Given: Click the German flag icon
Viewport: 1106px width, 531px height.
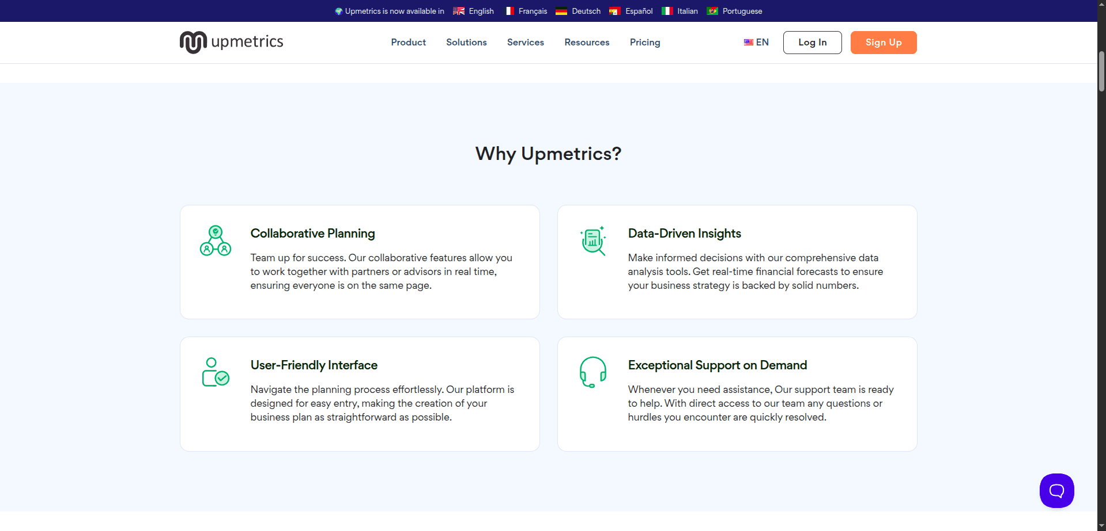Looking at the screenshot, I should 561,11.
